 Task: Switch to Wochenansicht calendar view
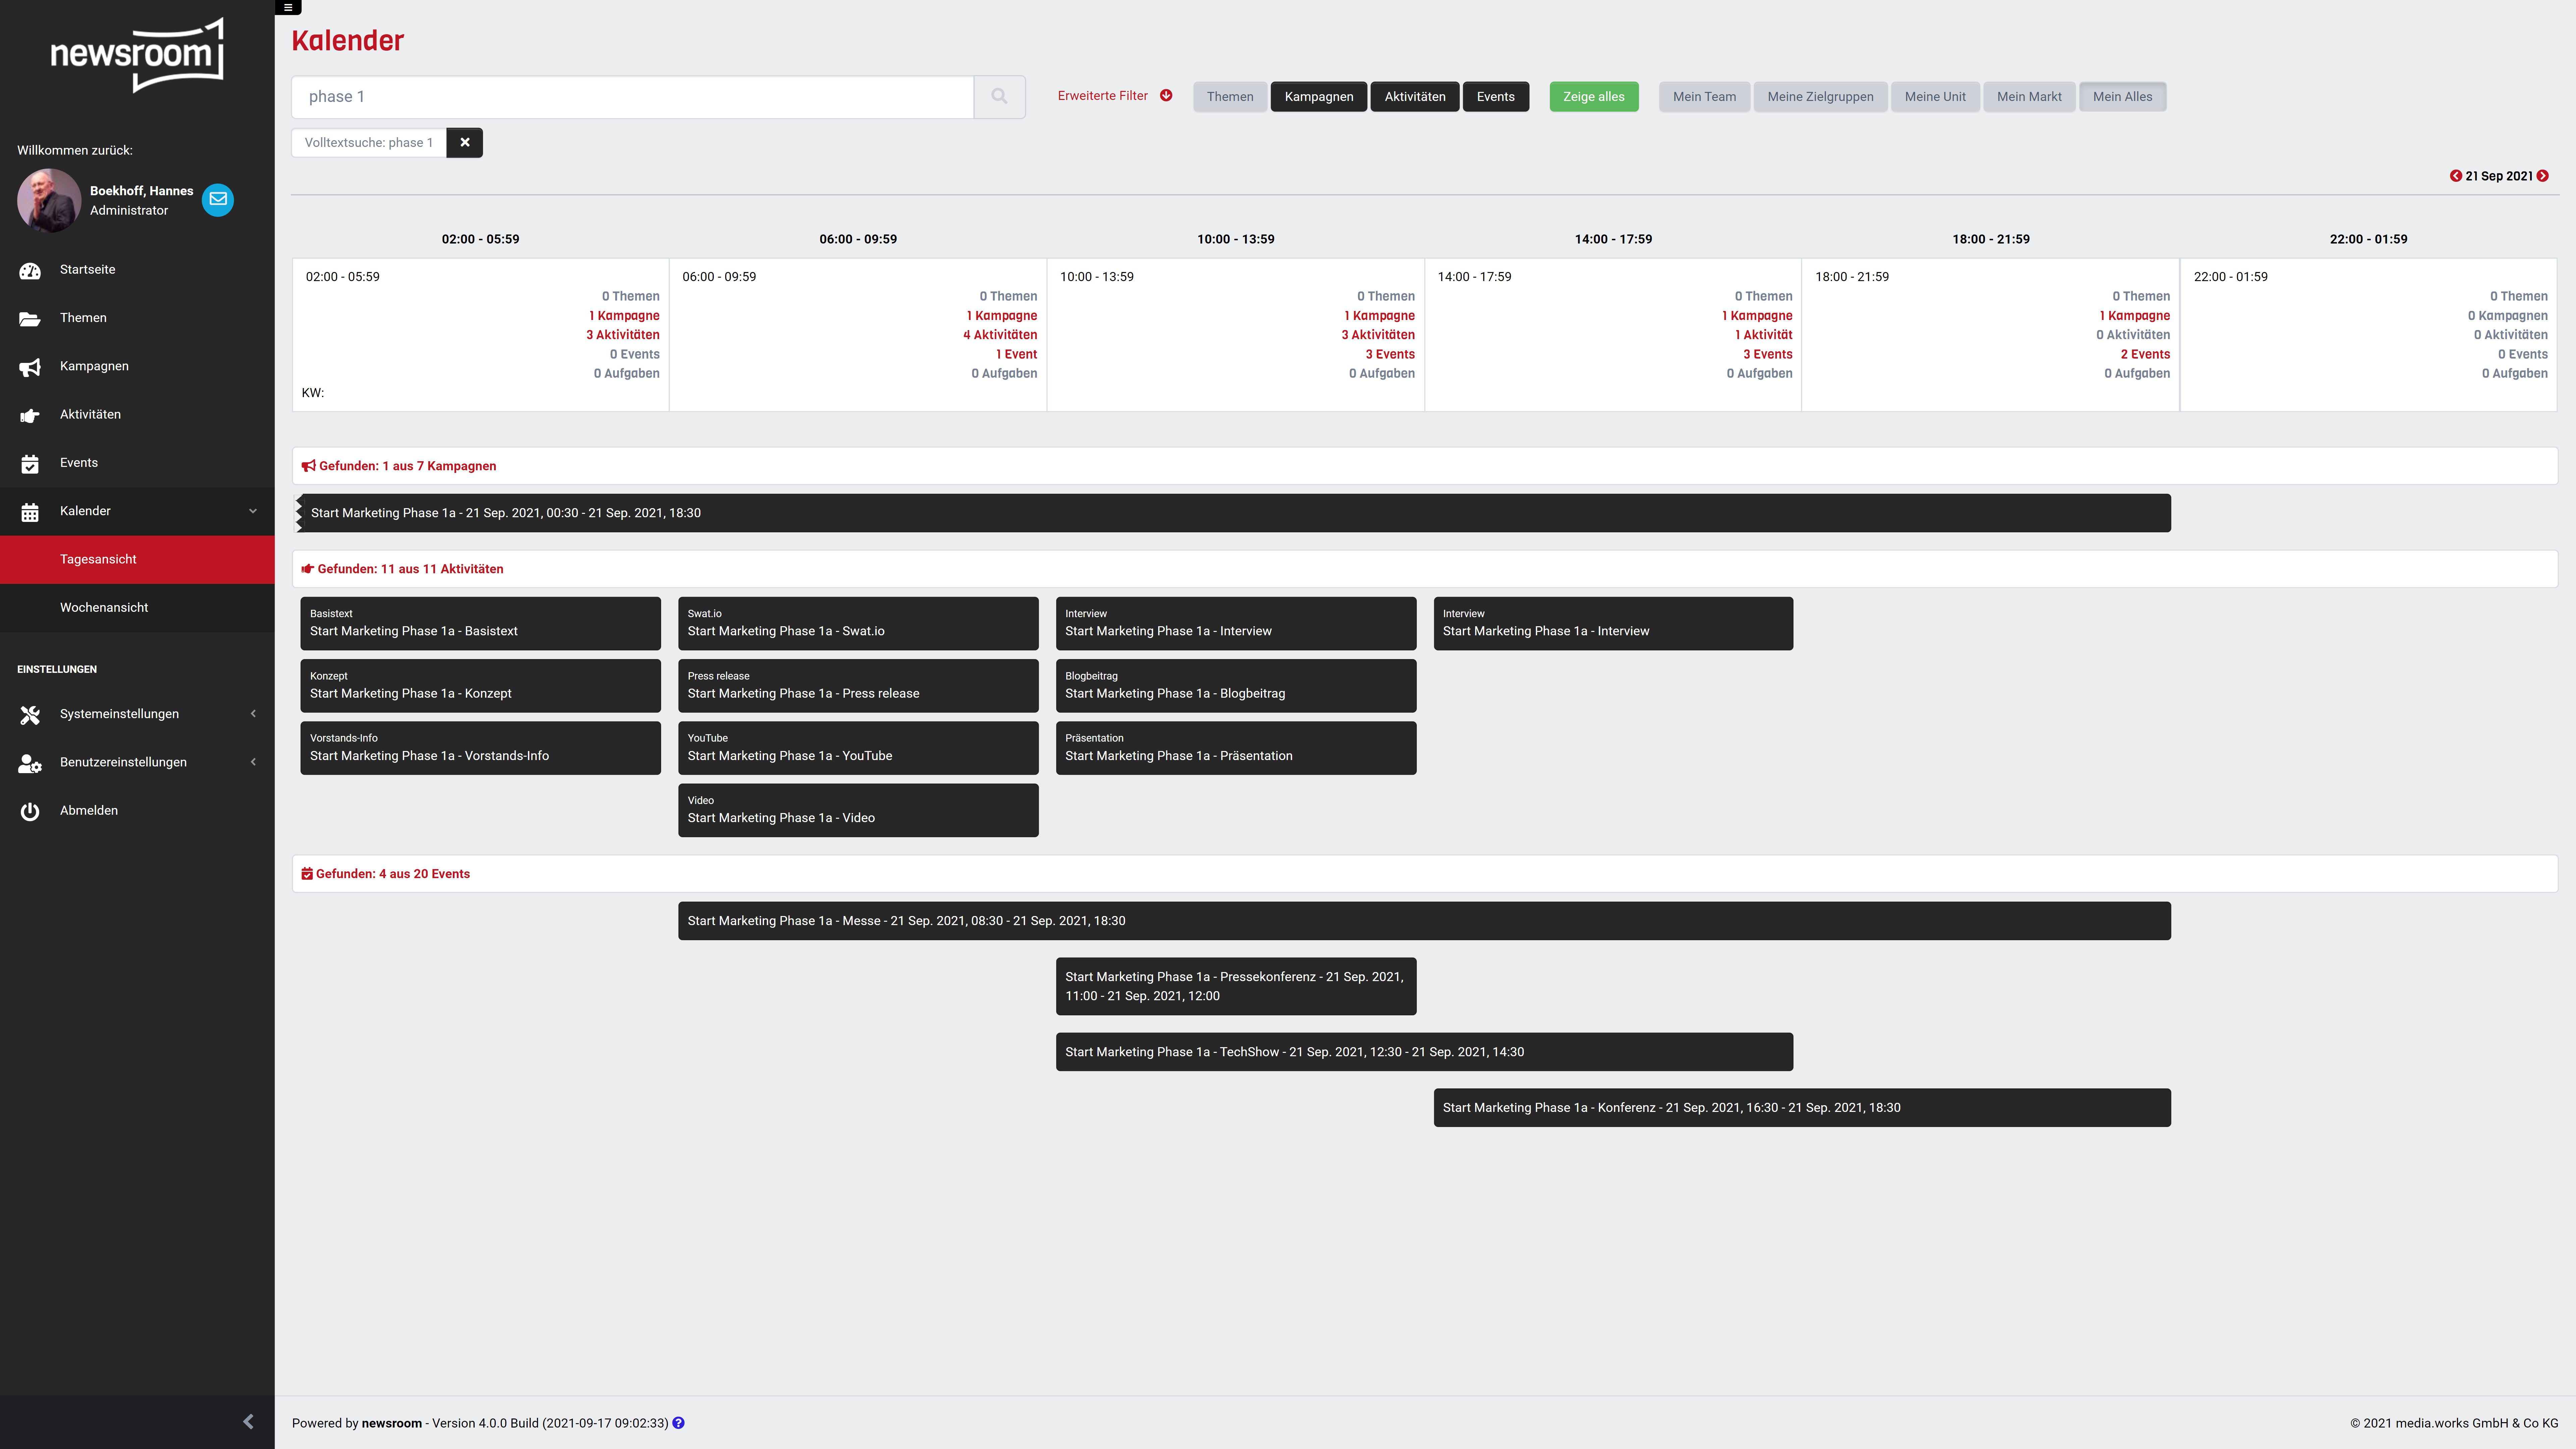coord(137,608)
